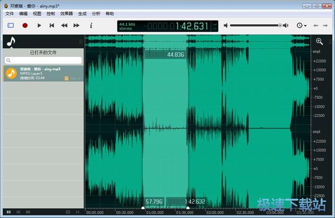Mute using the low-volume speaker icon
Screen dimensions: 335x218
(226, 25)
